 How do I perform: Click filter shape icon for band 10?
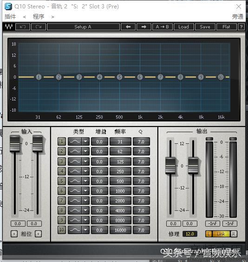(75, 230)
